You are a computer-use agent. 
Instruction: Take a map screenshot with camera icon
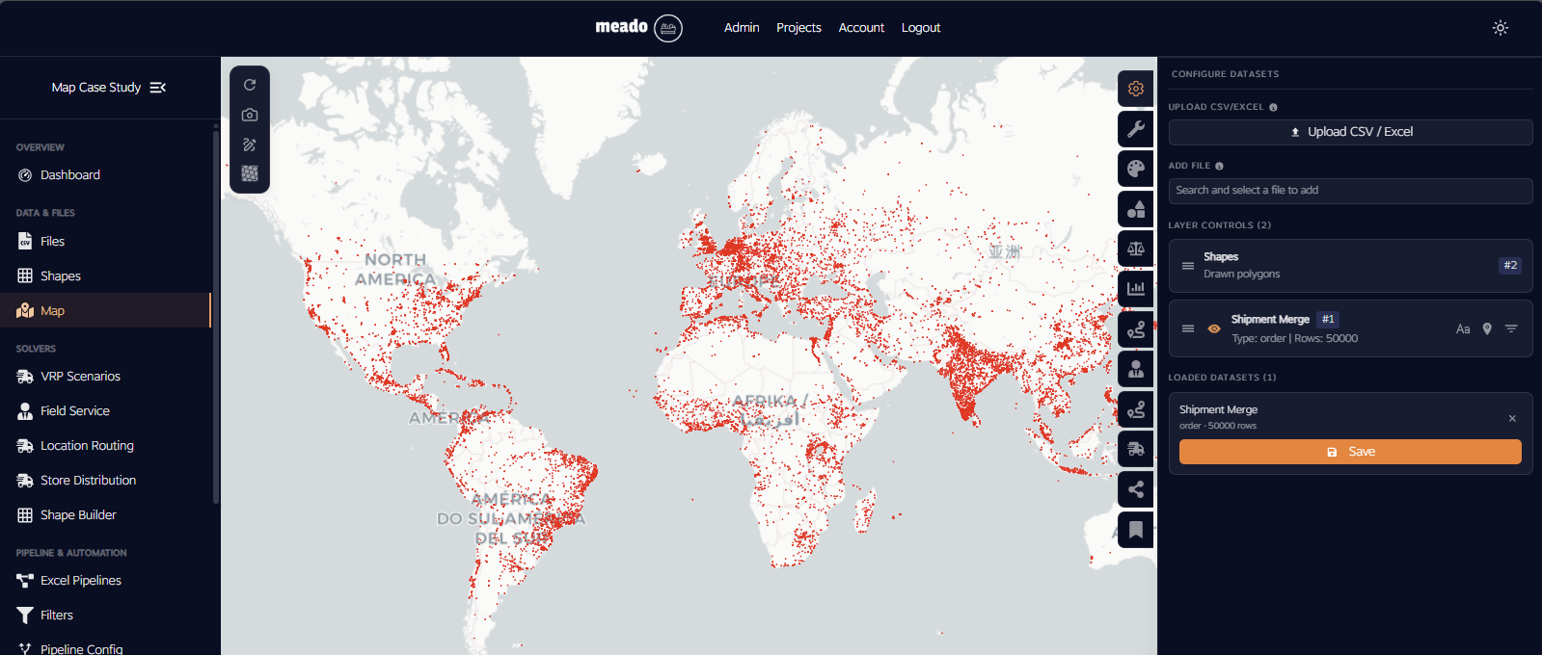tap(250, 115)
